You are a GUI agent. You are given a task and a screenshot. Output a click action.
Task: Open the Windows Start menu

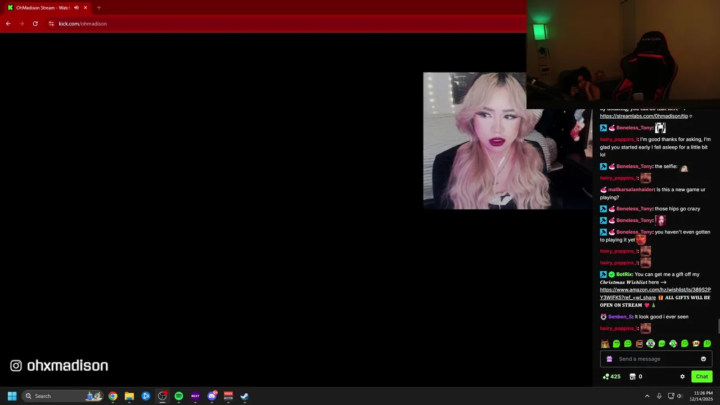[x=12, y=396]
